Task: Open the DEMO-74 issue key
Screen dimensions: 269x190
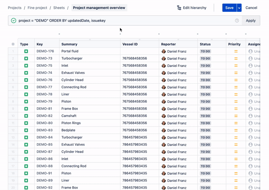Action: (44, 73)
